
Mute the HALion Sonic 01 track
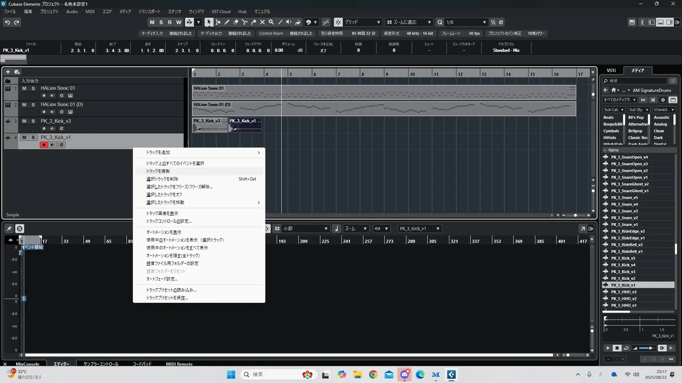pos(24,88)
